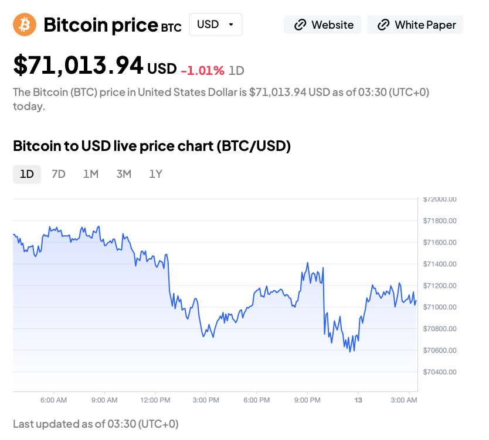
Task: Click the caret arrow in the USD selector
Action: click(231, 25)
